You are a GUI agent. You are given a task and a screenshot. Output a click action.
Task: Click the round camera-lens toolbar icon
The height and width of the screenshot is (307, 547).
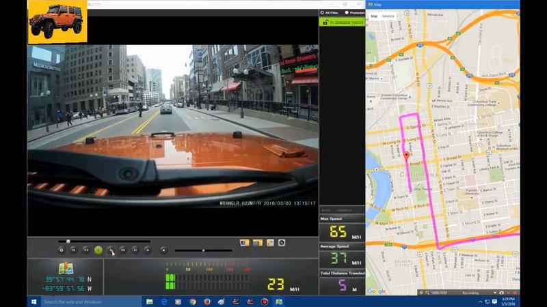pyautogui.click(x=282, y=243)
